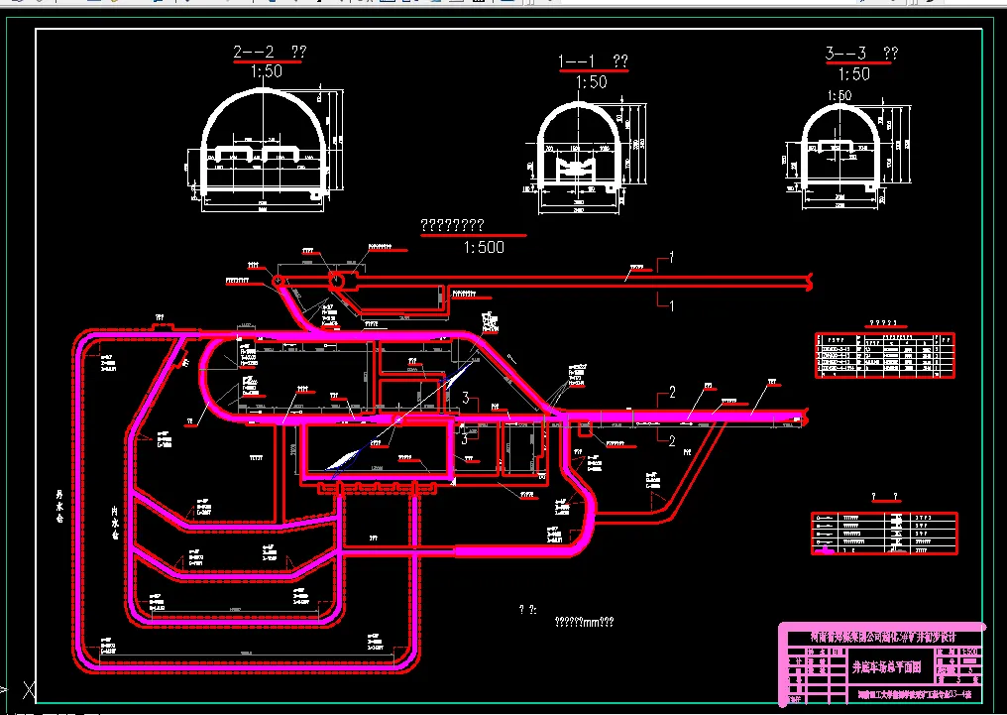Select the 1:500 plan scale text
The image size is (1007, 715).
coord(485,247)
